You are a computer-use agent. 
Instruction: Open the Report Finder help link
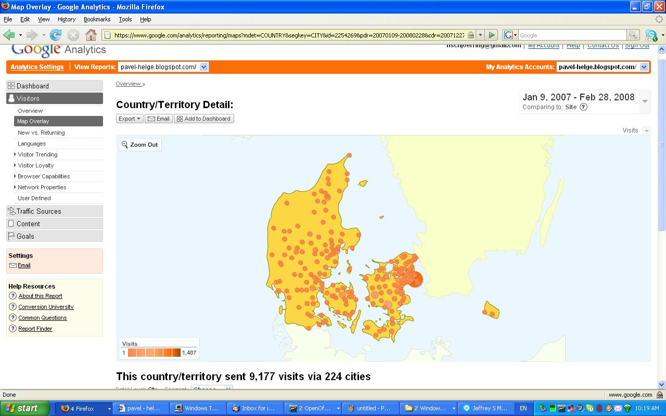coord(35,329)
